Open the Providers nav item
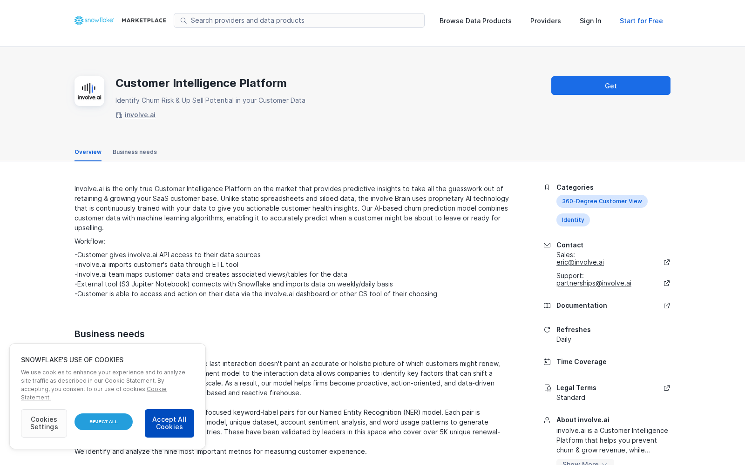Screen dimensions: 745x465 point(545,21)
